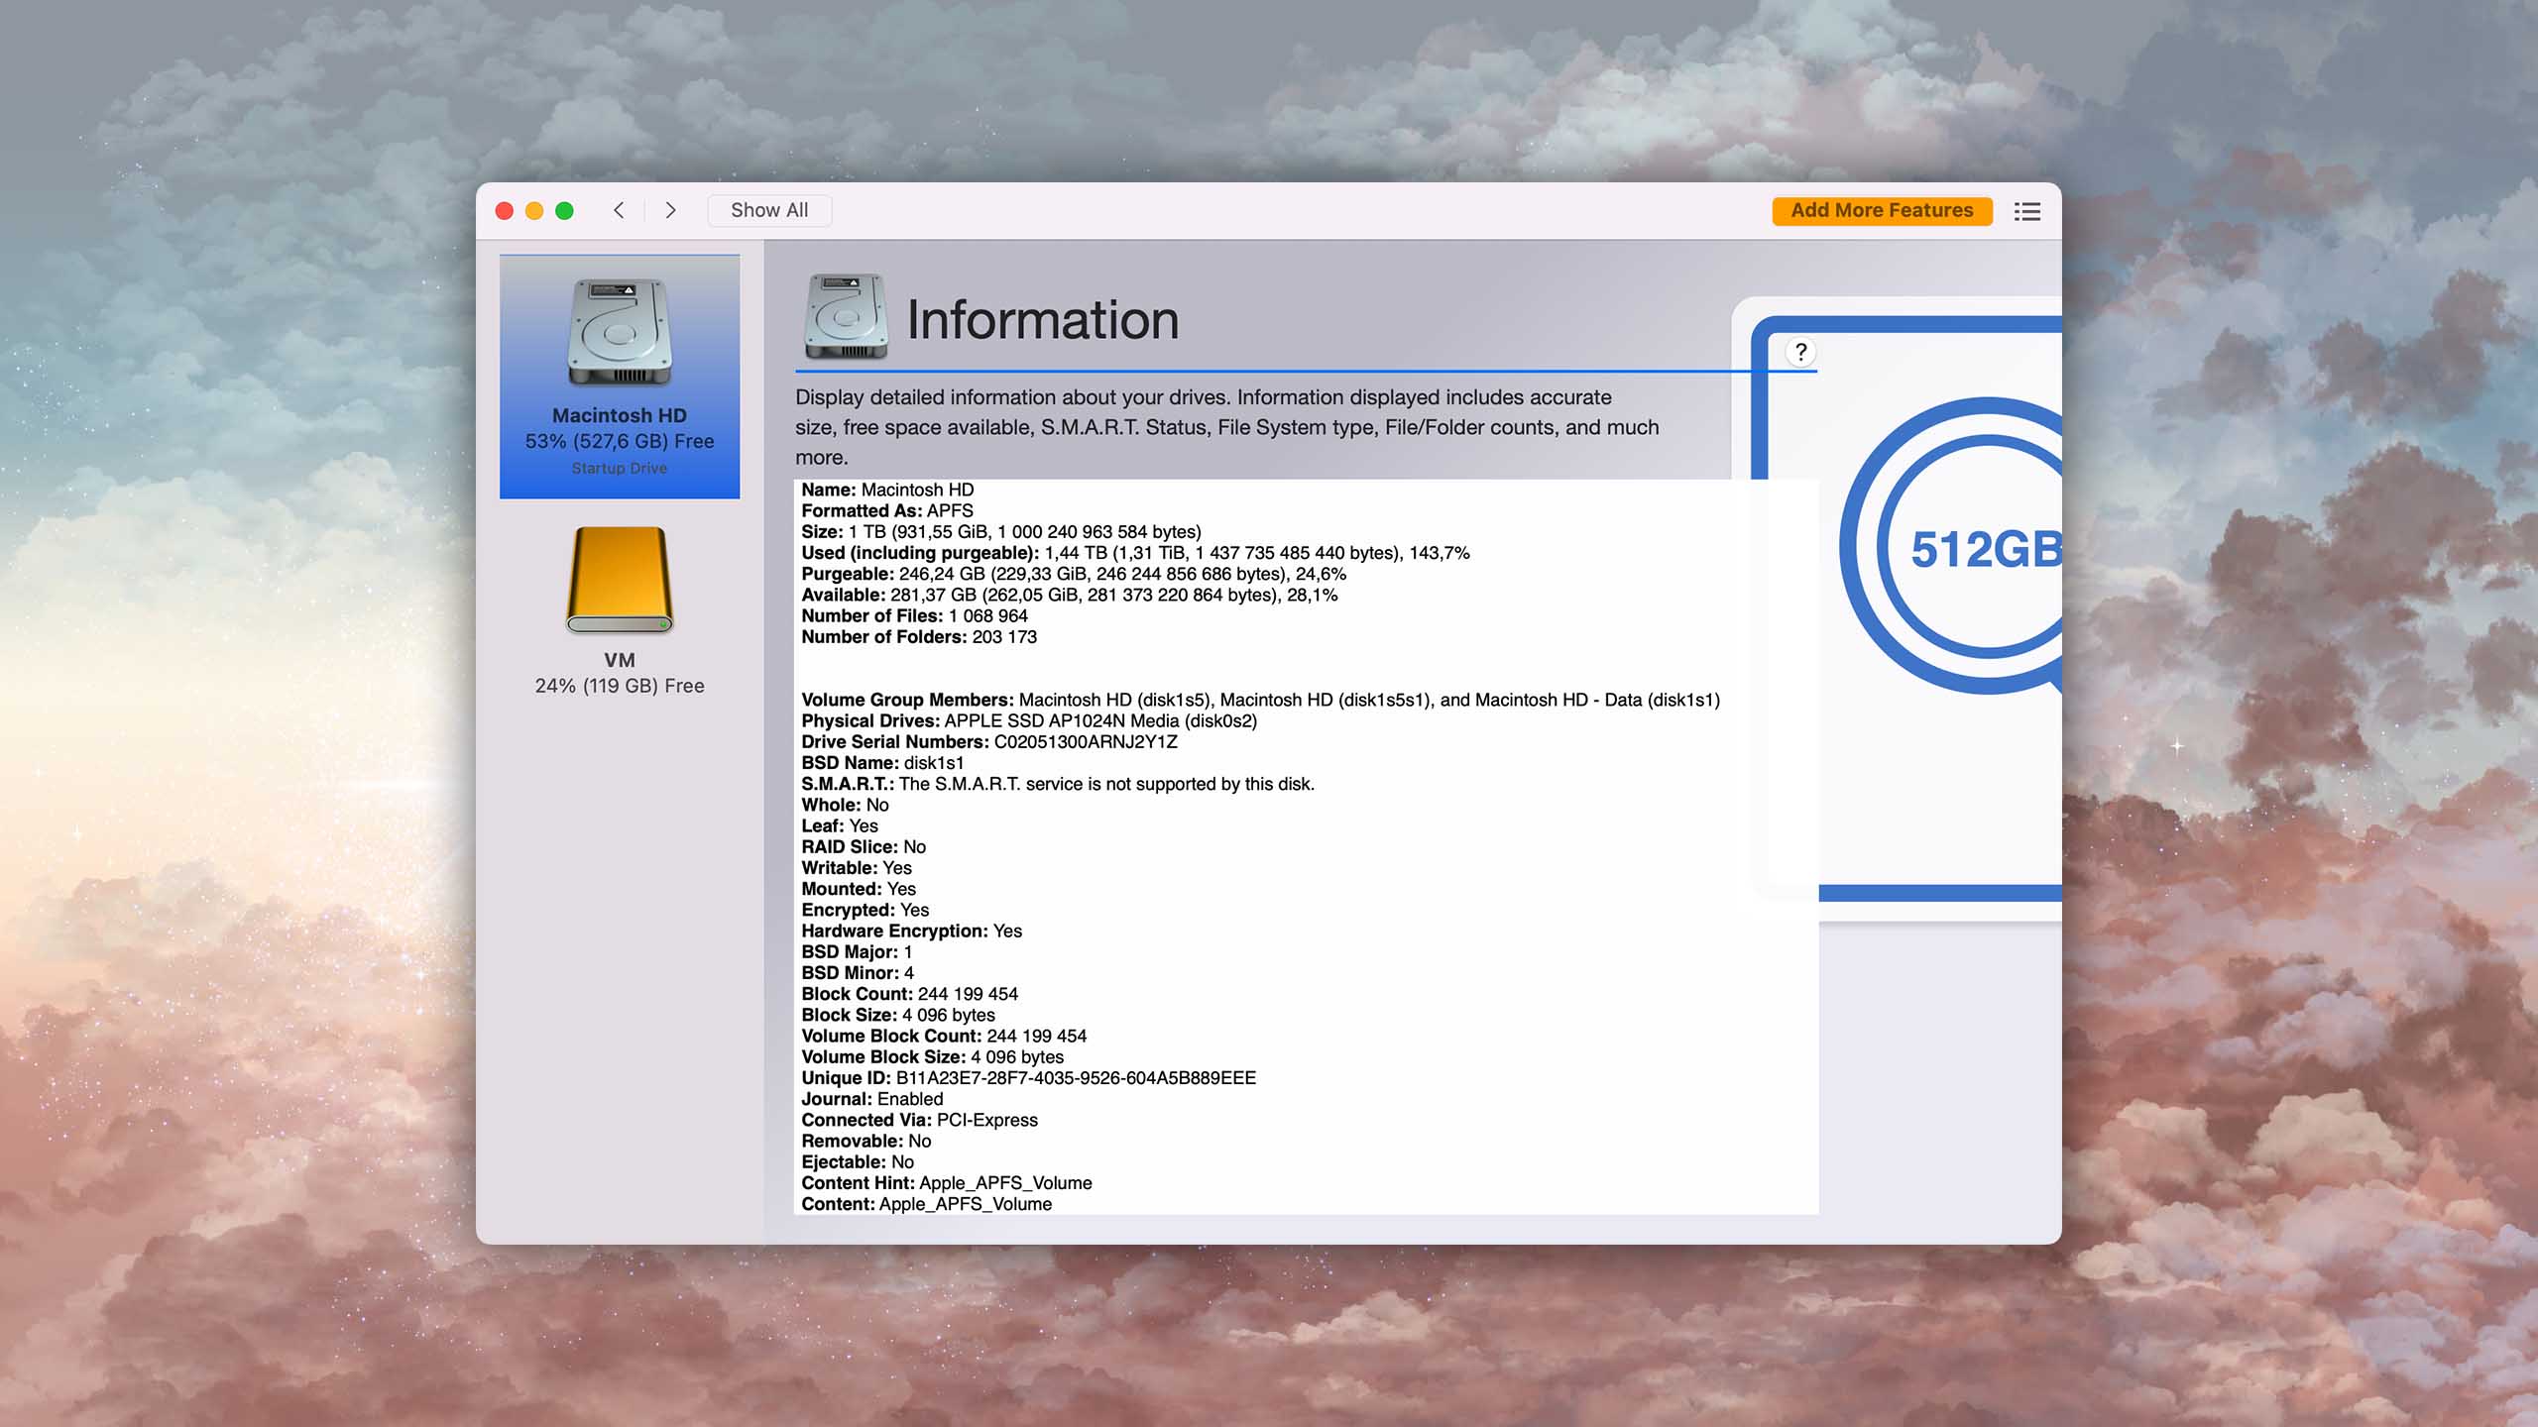Click Content: Apple_APFS_Volume last line
The image size is (2538, 1427).
(x=927, y=1204)
